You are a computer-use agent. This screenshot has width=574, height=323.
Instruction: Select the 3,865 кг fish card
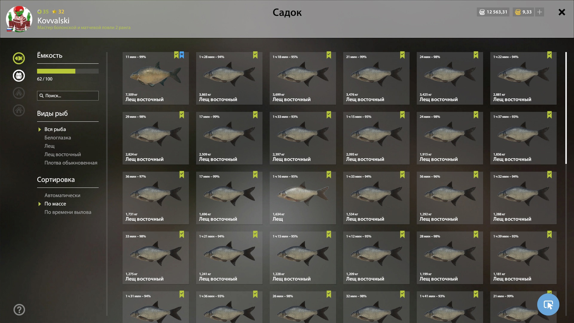229,78
